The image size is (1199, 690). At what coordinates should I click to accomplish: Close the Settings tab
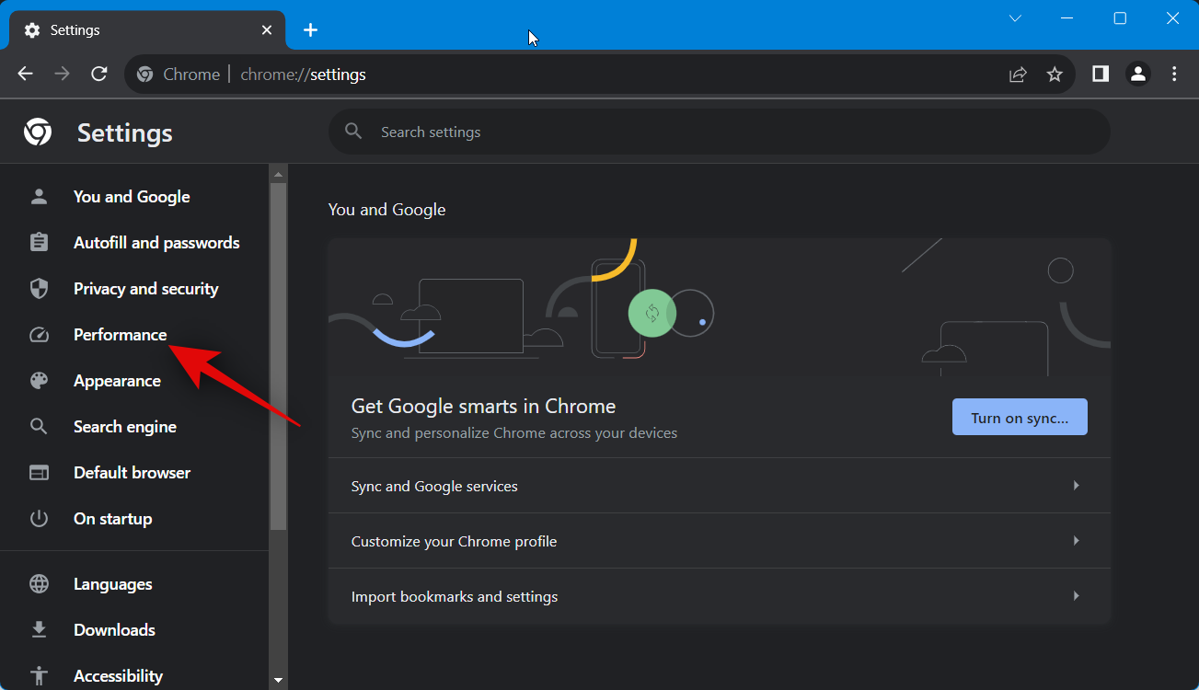267,30
